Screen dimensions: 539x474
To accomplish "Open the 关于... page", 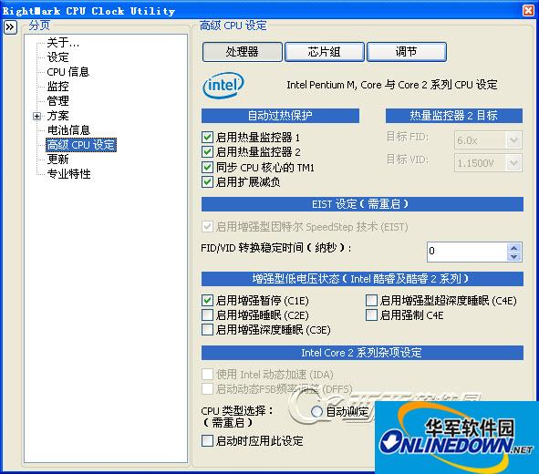I will point(63,43).
